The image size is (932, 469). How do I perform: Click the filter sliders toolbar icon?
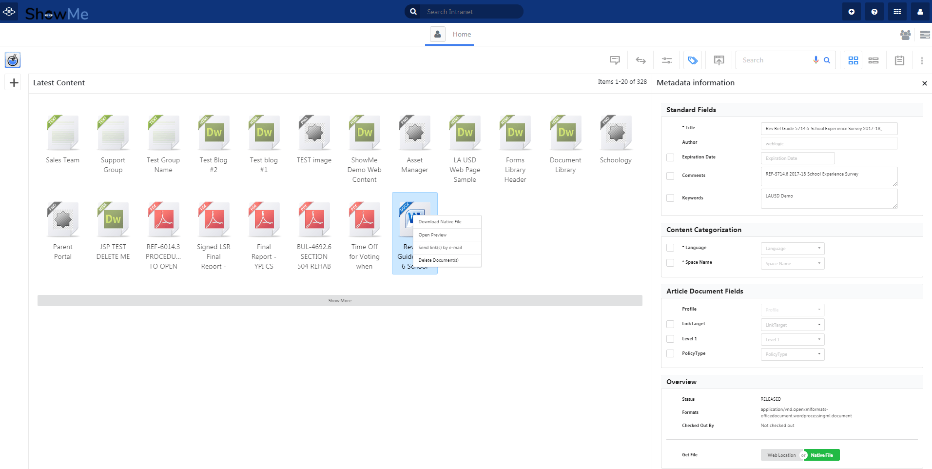coord(666,60)
